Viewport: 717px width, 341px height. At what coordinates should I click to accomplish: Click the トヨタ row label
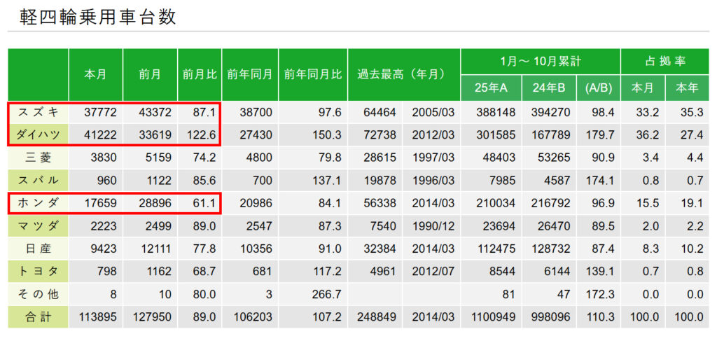[39, 272]
